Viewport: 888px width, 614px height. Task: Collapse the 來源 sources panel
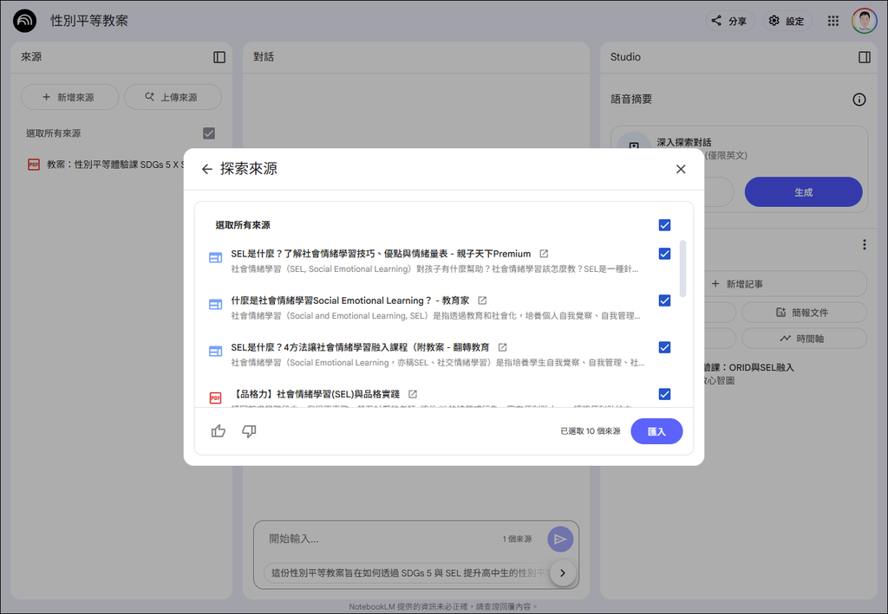point(219,57)
